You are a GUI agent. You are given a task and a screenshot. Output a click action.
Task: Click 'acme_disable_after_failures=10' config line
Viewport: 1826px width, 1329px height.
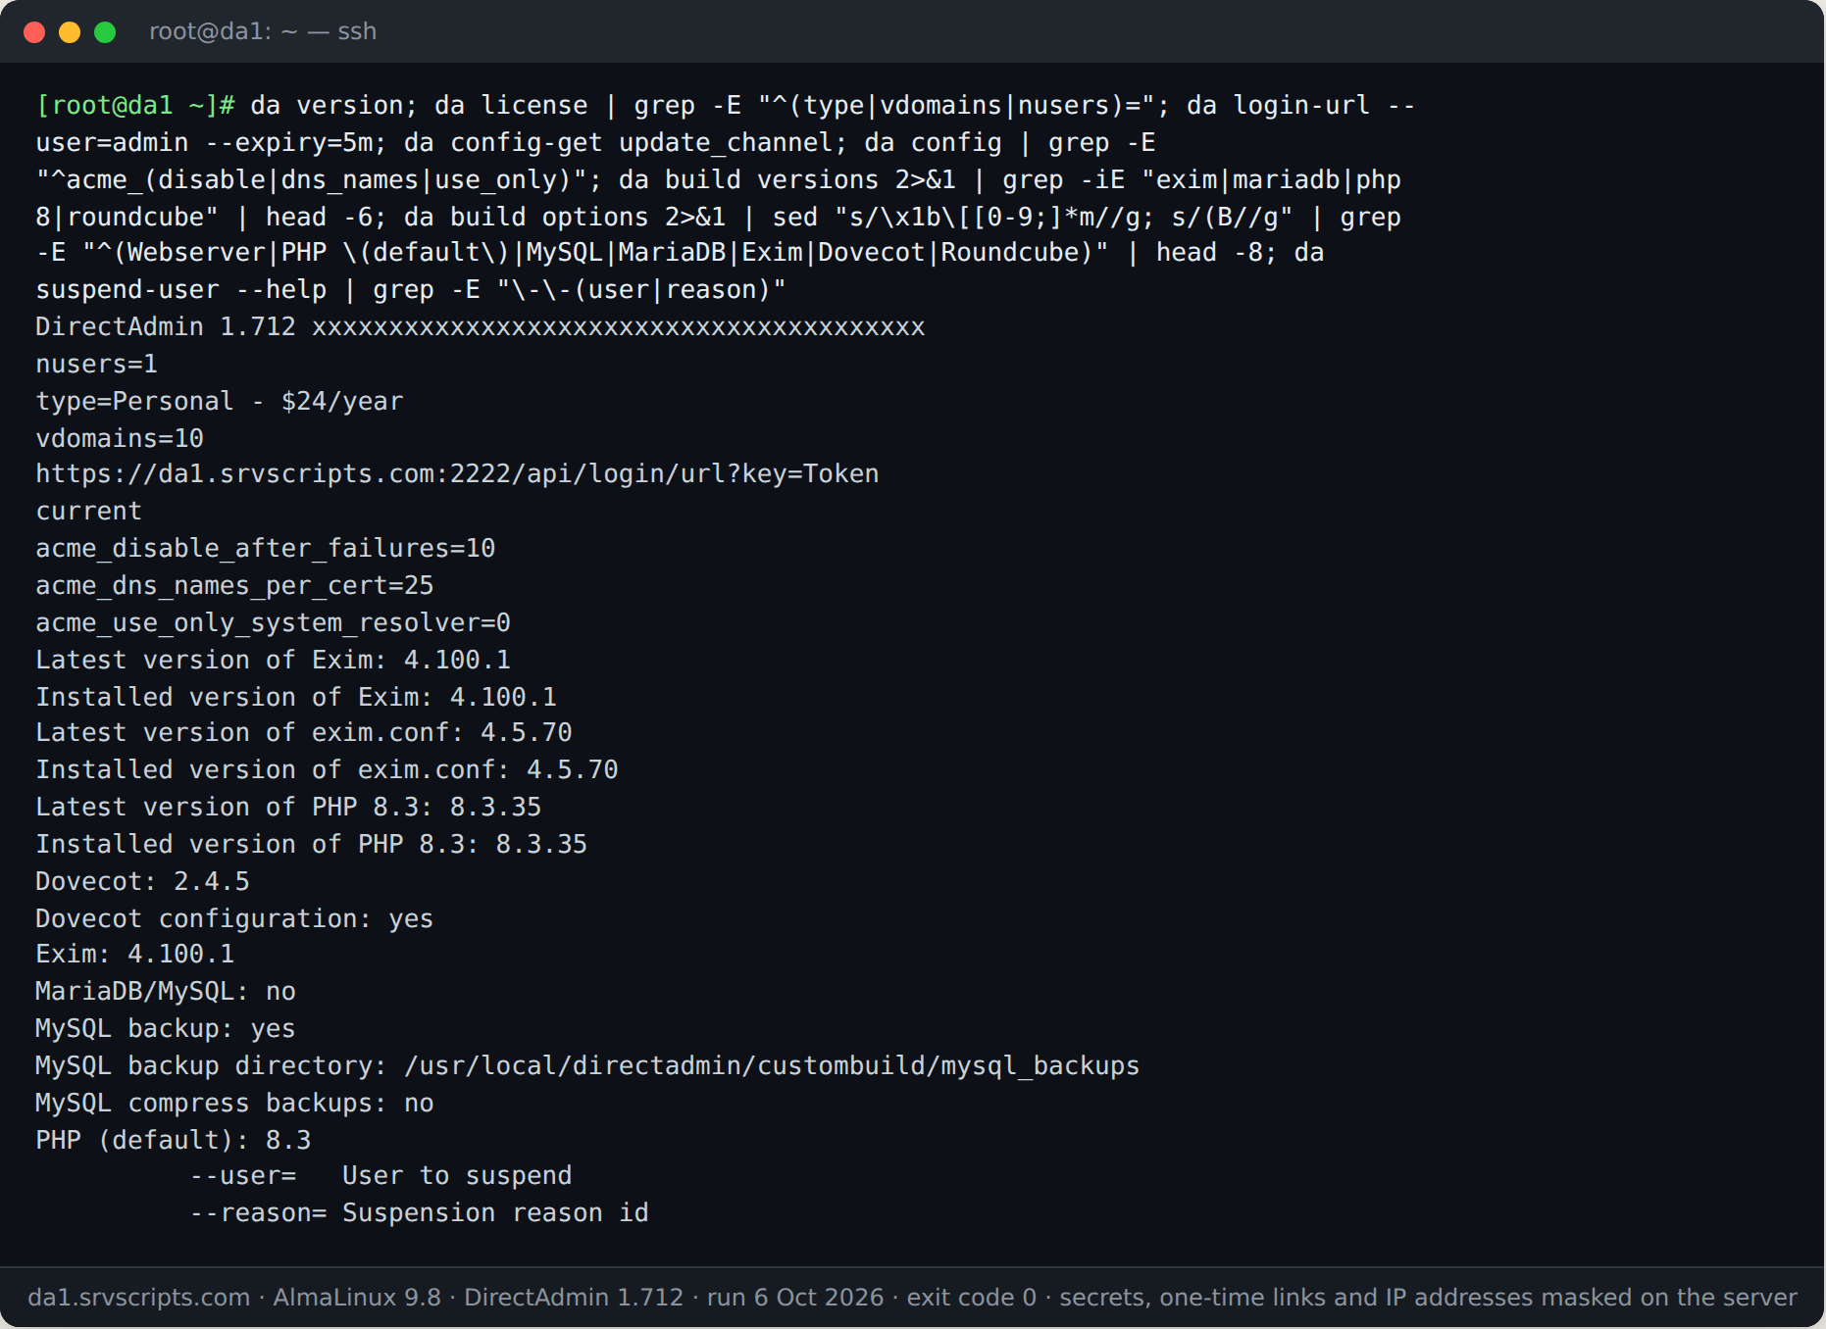click(266, 548)
